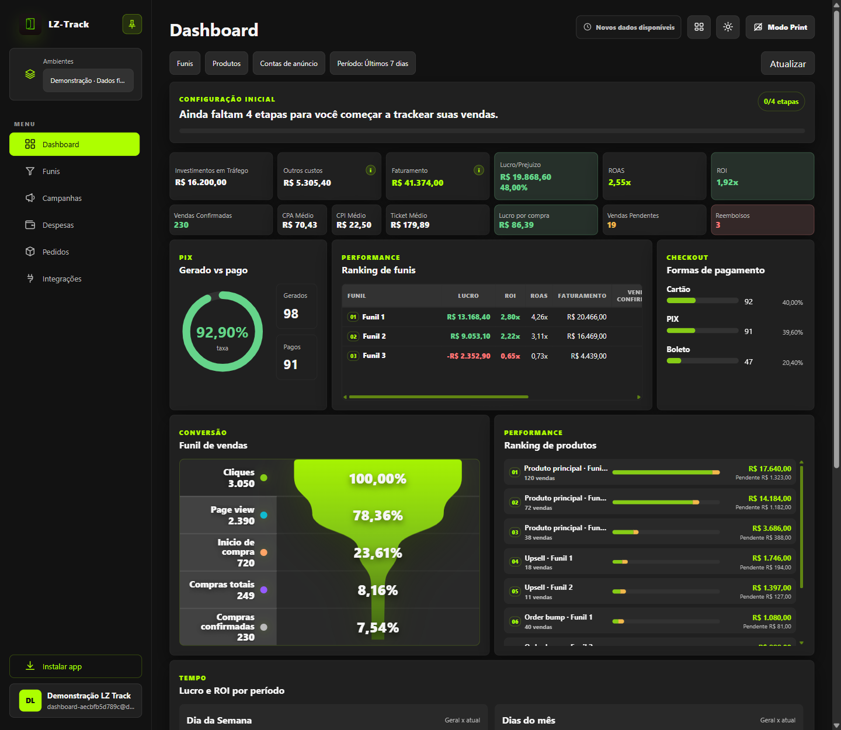Open Integrações in the sidebar
Screen dimensions: 841x730
74,279
